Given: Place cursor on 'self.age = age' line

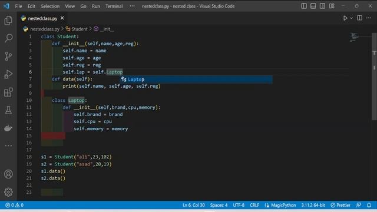Looking at the screenshot, I should [82, 58].
